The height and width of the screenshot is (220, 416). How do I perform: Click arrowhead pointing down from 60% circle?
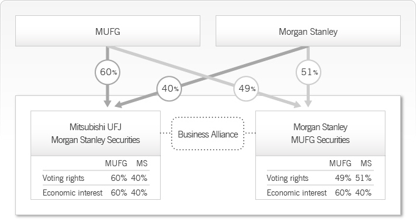click(x=108, y=103)
